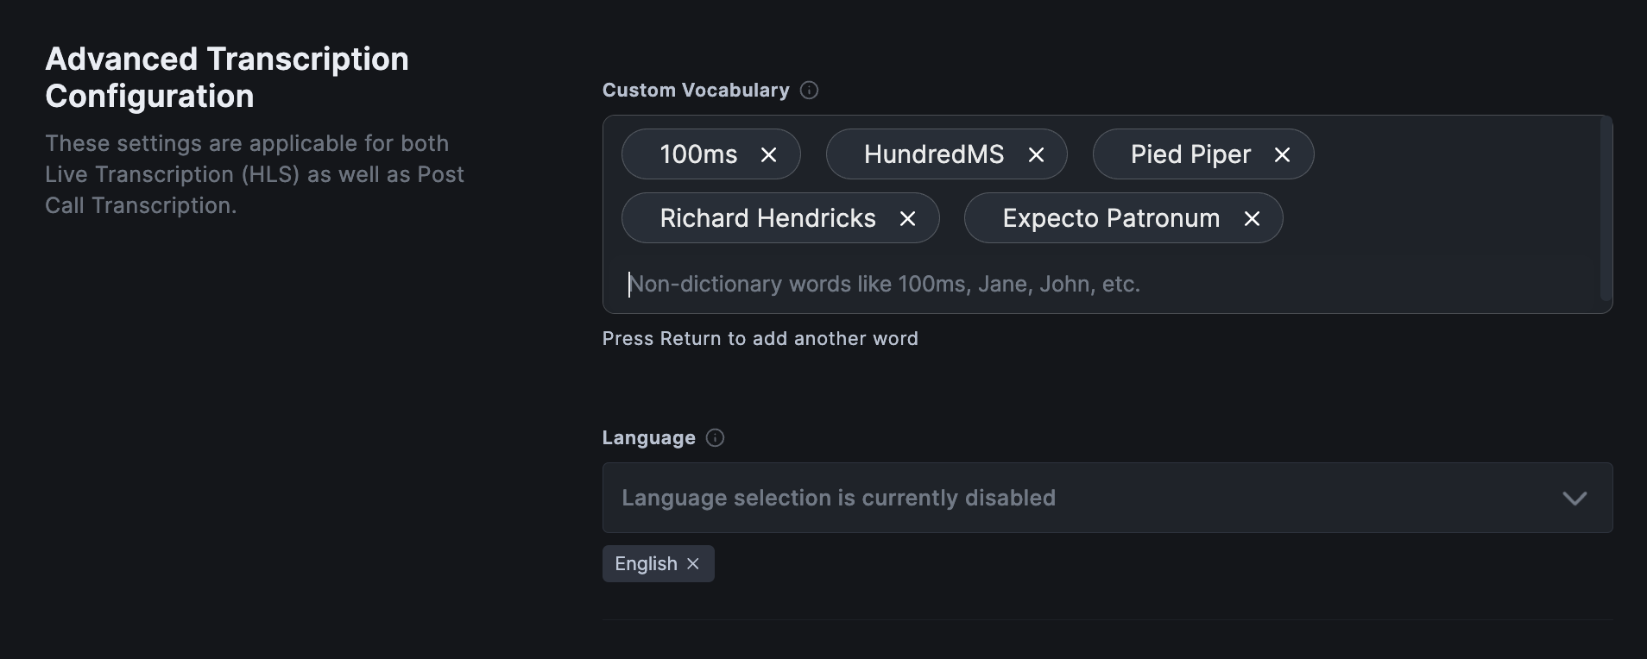Click the Pied Piper chip label

[1190, 154]
